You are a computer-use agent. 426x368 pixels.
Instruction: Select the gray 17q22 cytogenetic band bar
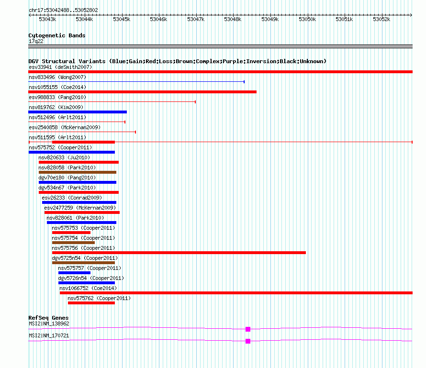[x=220, y=46]
